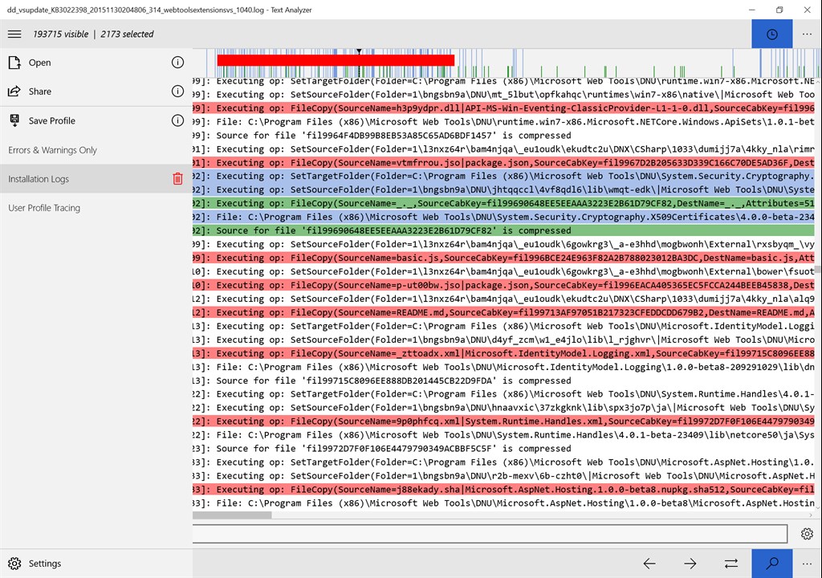Select Errors & Warnings Only profile

[x=96, y=150]
